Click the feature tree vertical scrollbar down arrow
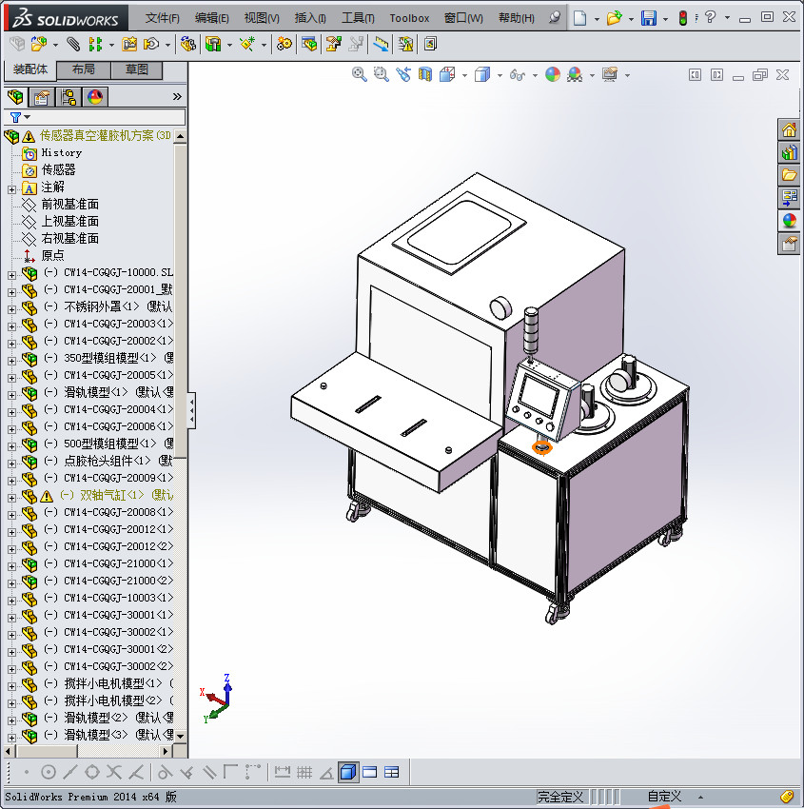 (x=180, y=737)
